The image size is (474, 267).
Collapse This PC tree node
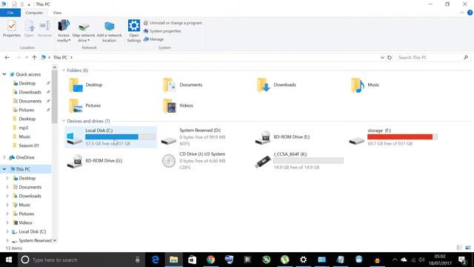pyautogui.click(x=4, y=169)
